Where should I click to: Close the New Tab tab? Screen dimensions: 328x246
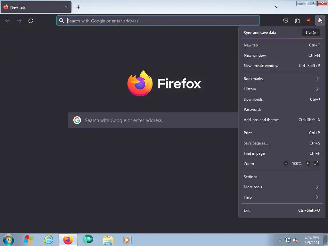66,7
